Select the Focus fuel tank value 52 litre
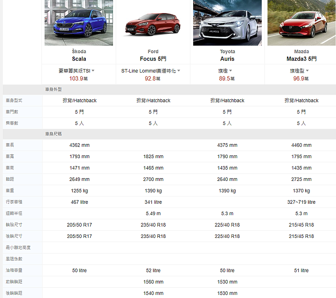 coord(154,270)
